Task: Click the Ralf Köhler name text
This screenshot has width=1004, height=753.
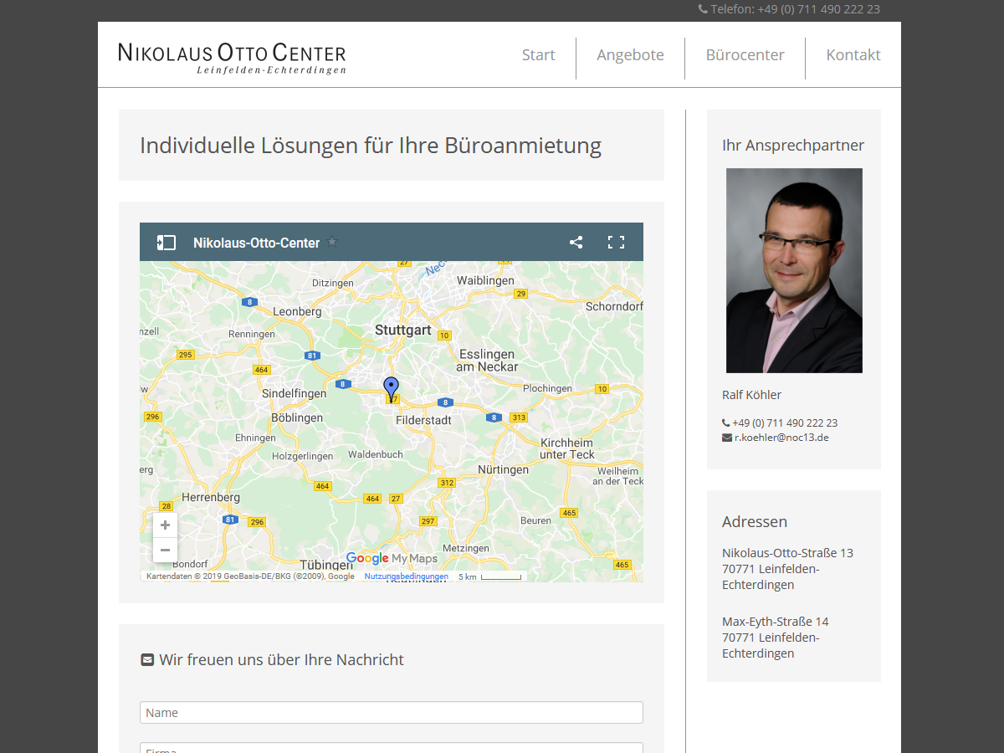Action: (x=751, y=395)
